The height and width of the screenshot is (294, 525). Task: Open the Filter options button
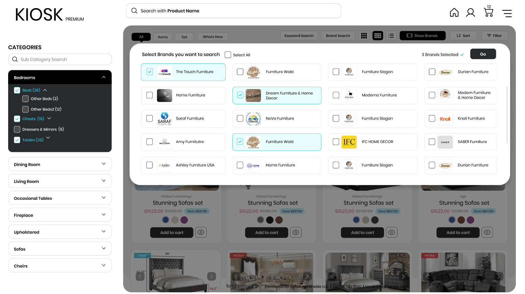[x=494, y=36]
